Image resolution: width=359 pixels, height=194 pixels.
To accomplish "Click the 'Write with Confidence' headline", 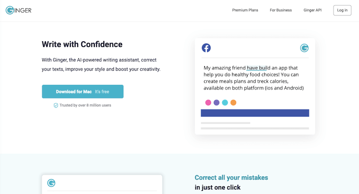I will 82,44.
